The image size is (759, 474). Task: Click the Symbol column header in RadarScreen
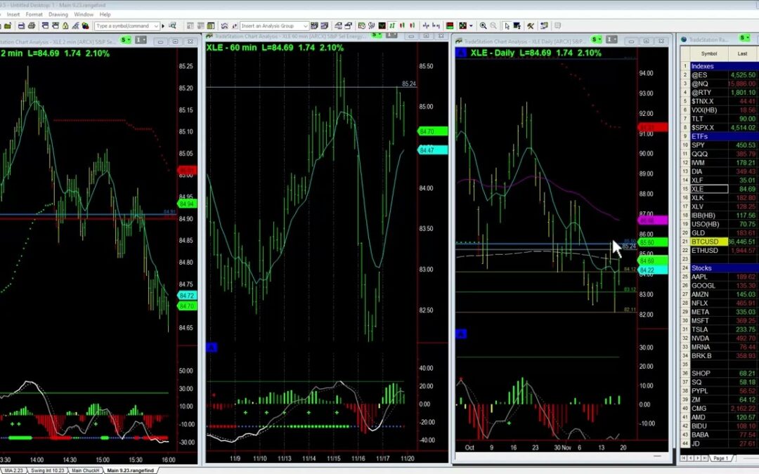click(x=708, y=53)
